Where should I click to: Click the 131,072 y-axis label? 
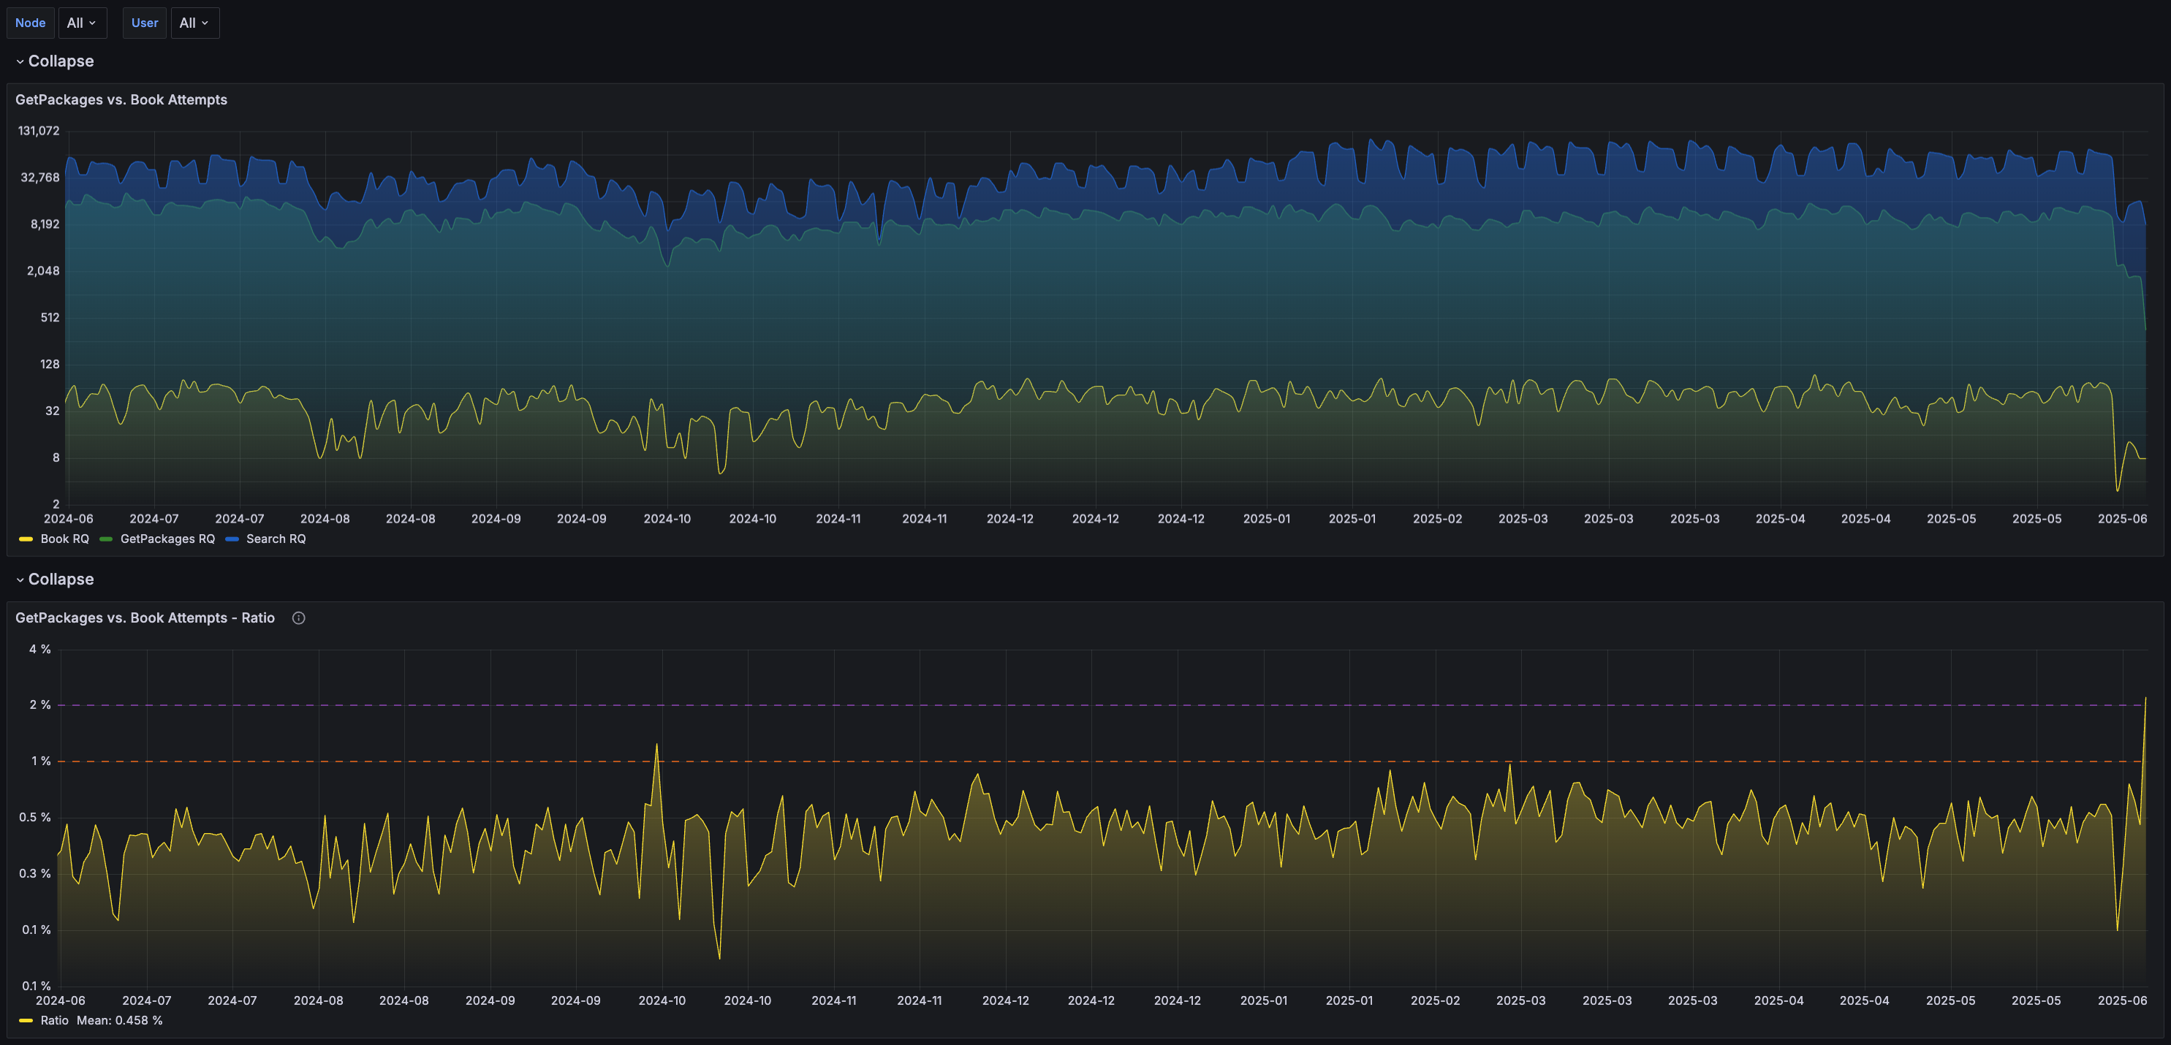(39, 131)
